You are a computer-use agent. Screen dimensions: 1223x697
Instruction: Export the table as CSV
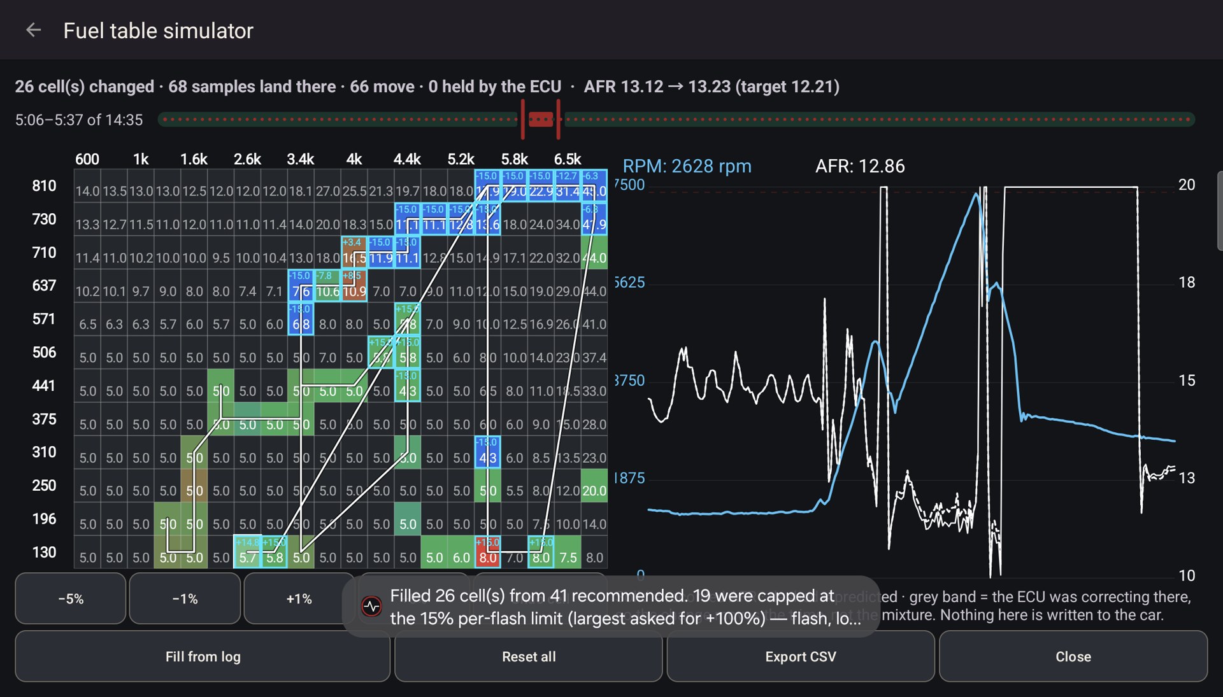pos(801,656)
